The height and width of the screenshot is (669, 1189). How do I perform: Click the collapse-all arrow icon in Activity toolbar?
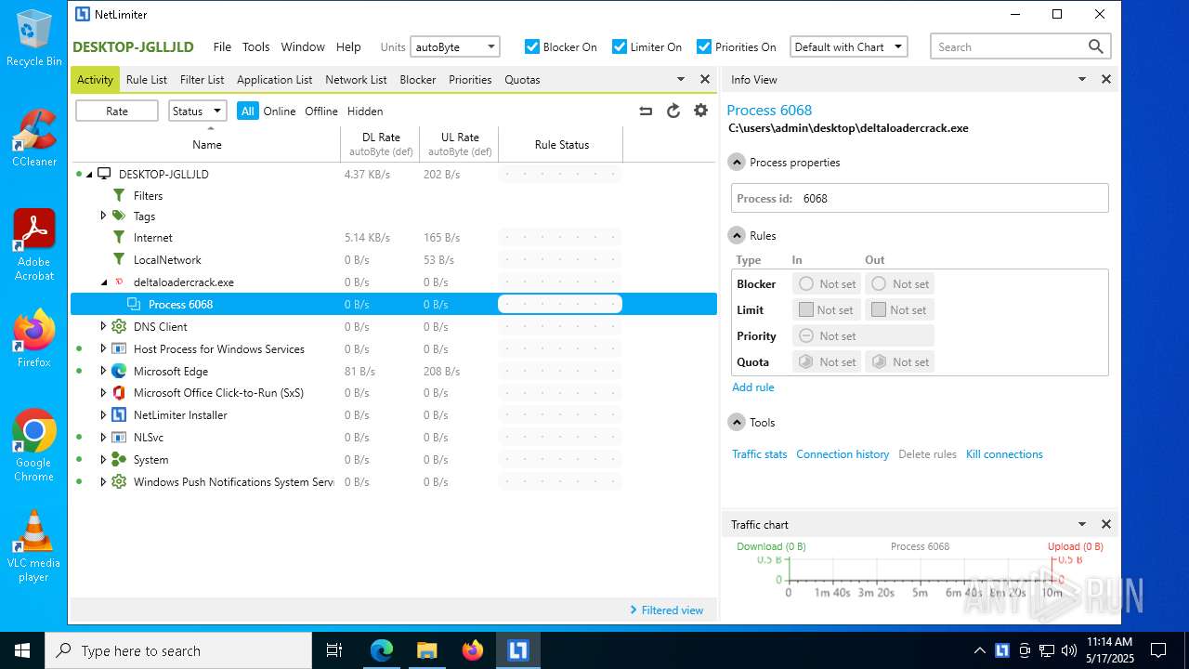pos(646,111)
